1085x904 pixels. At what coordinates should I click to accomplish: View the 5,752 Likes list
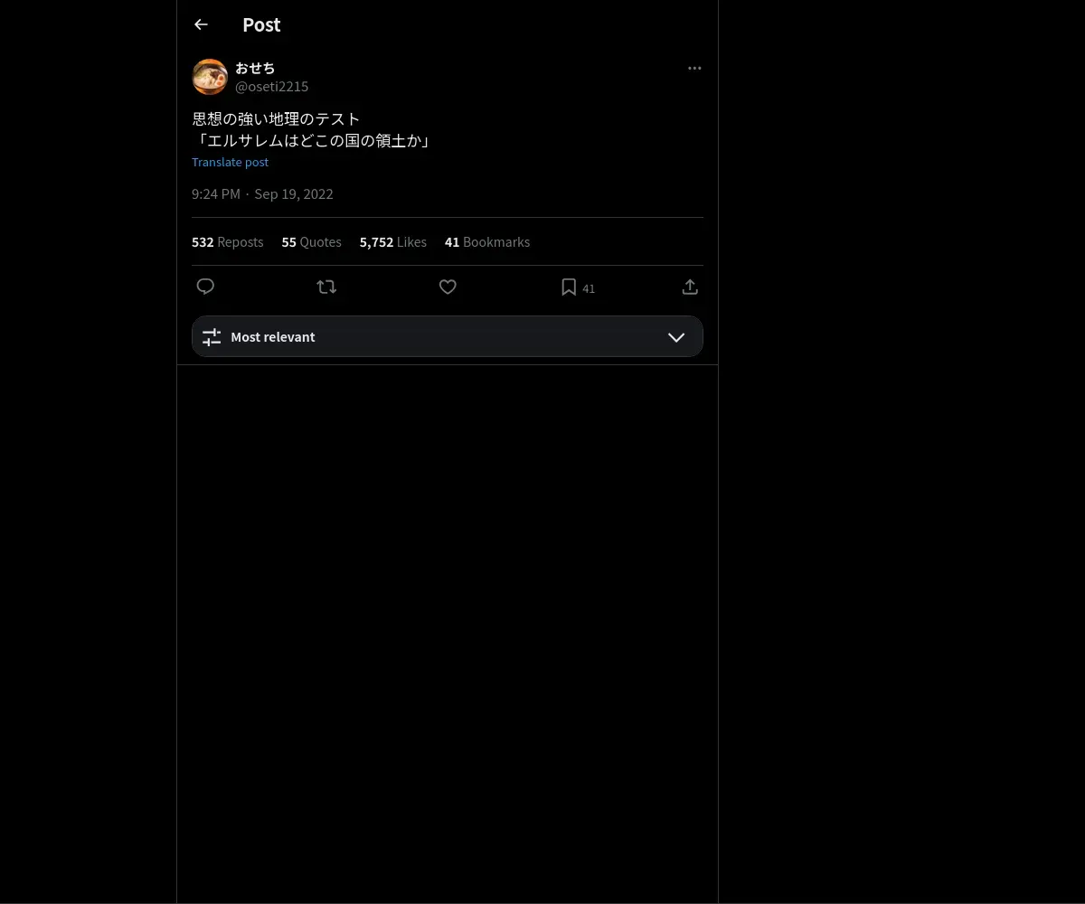pyautogui.click(x=393, y=242)
